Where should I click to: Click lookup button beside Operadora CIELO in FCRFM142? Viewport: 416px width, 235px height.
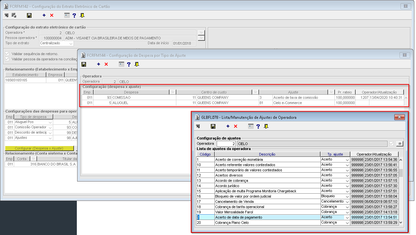click(201, 32)
